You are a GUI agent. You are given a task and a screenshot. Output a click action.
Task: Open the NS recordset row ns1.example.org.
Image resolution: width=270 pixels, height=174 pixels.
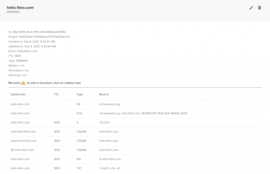(x=135, y=104)
